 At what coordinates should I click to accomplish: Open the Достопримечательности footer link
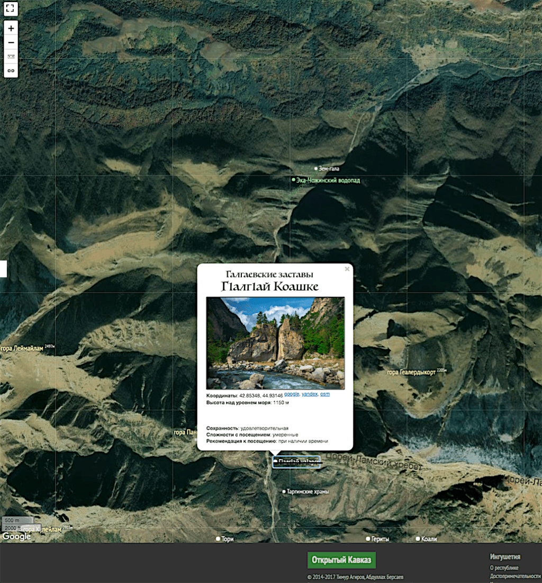515,576
